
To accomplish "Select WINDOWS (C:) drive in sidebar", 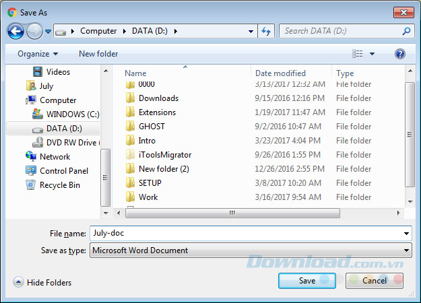I will 73,114.
